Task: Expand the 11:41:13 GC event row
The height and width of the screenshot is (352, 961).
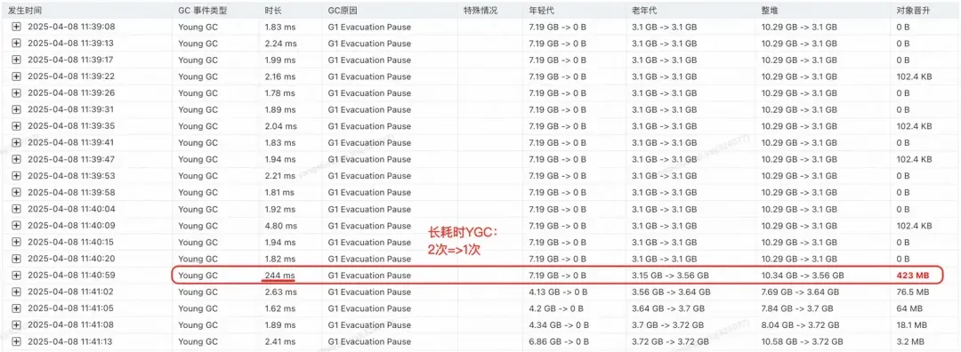Action: tap(17, 341)
